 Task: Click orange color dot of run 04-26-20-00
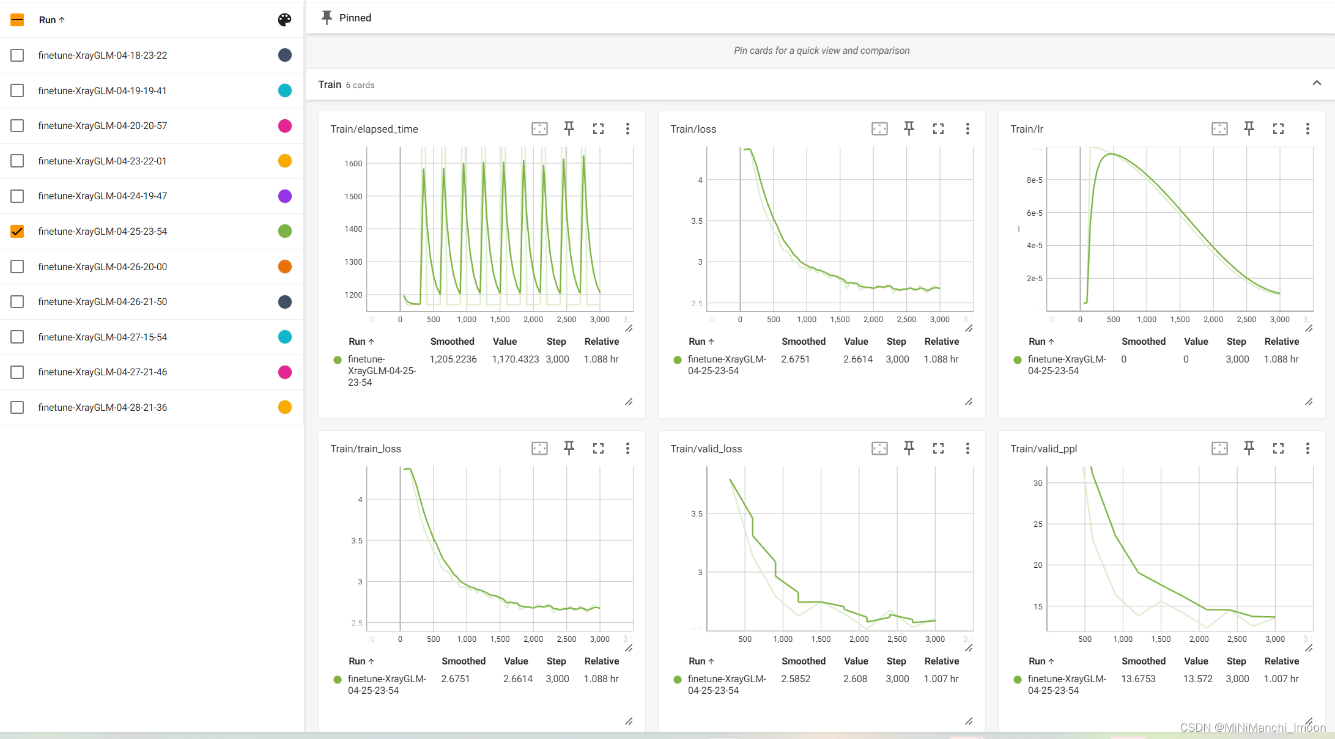pyautogui.click(x=285, y=267)
